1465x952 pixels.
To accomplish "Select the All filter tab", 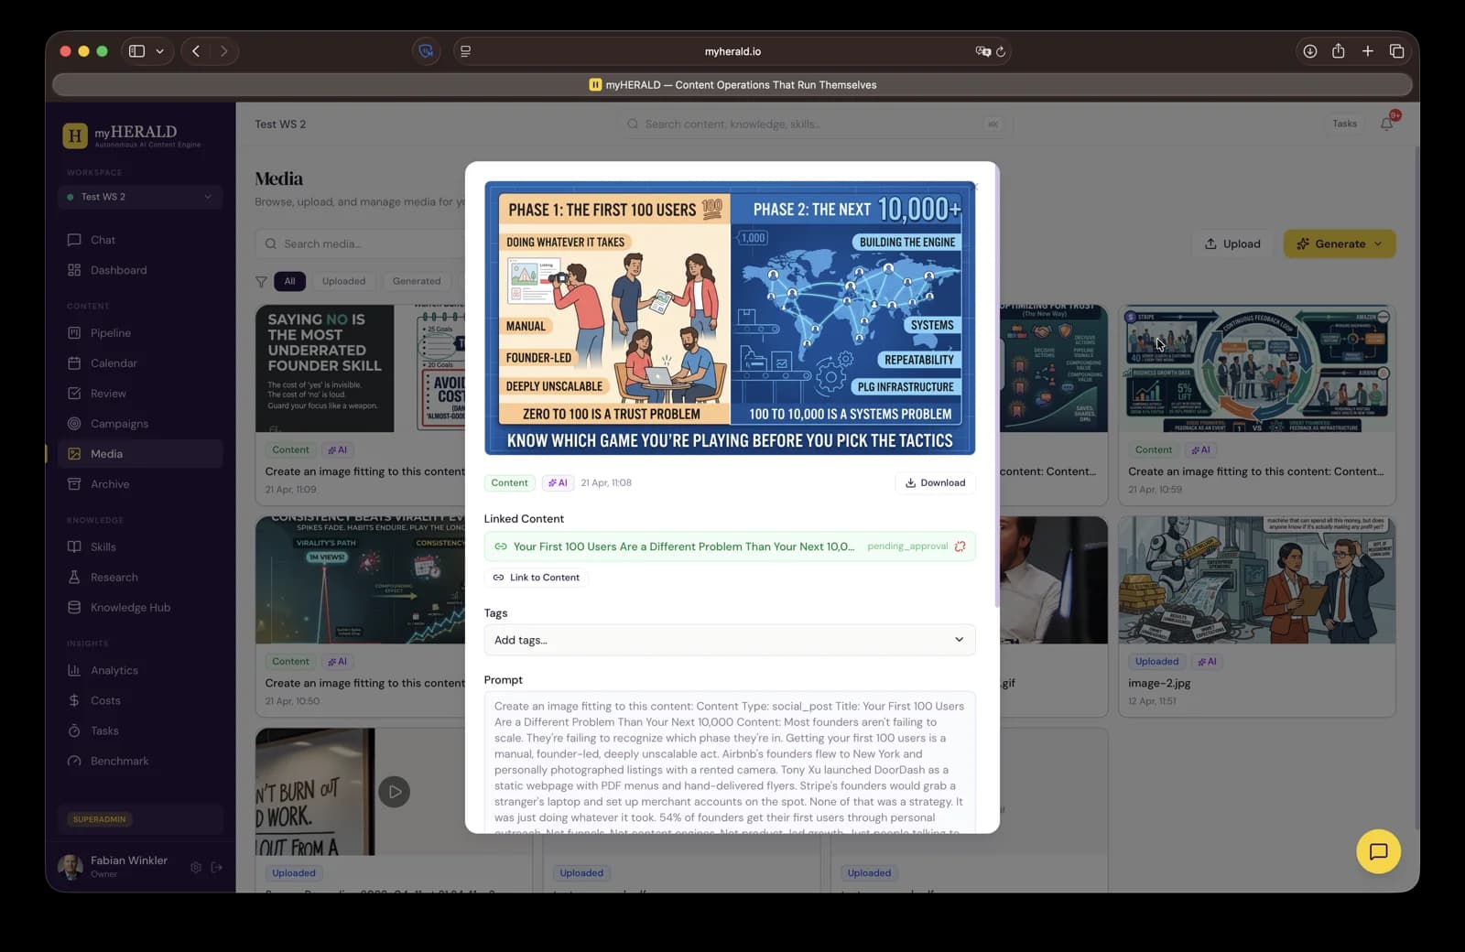I will coord(289,281).
